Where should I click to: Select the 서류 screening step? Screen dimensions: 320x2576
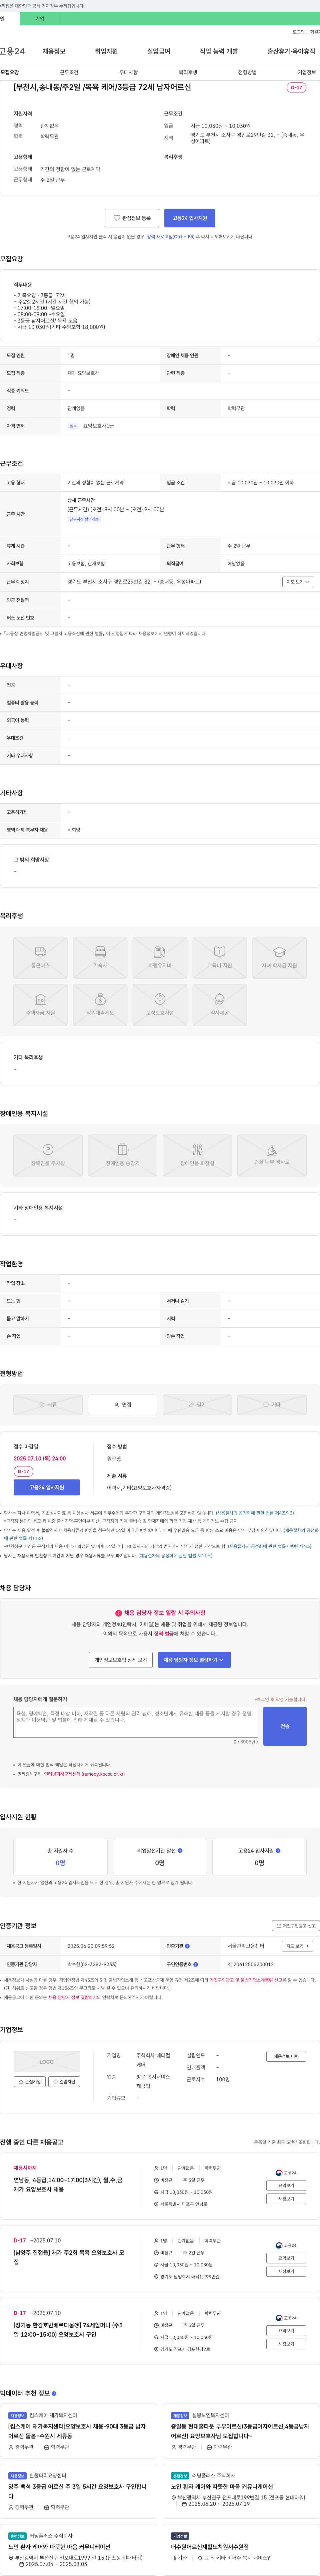coord(48,1405)
